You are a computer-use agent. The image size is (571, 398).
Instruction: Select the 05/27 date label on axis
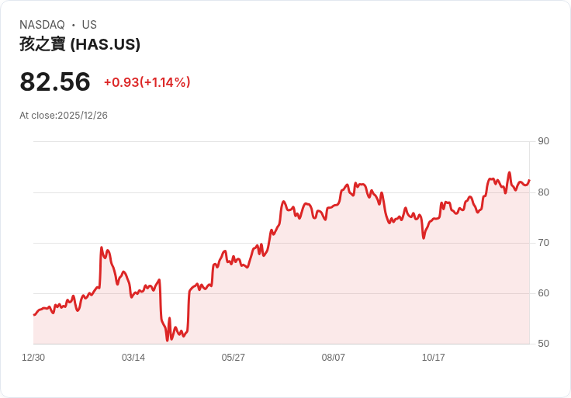(x=233, y=358)
